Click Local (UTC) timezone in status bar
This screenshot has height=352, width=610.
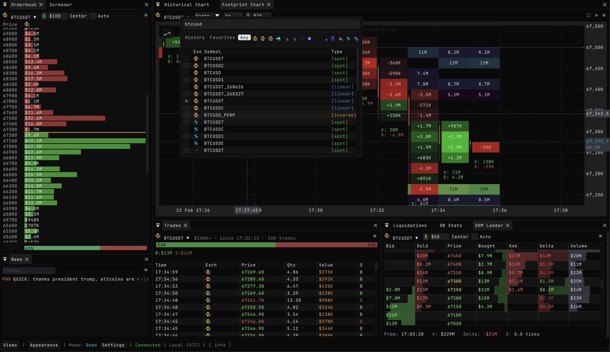click(184, 345)
